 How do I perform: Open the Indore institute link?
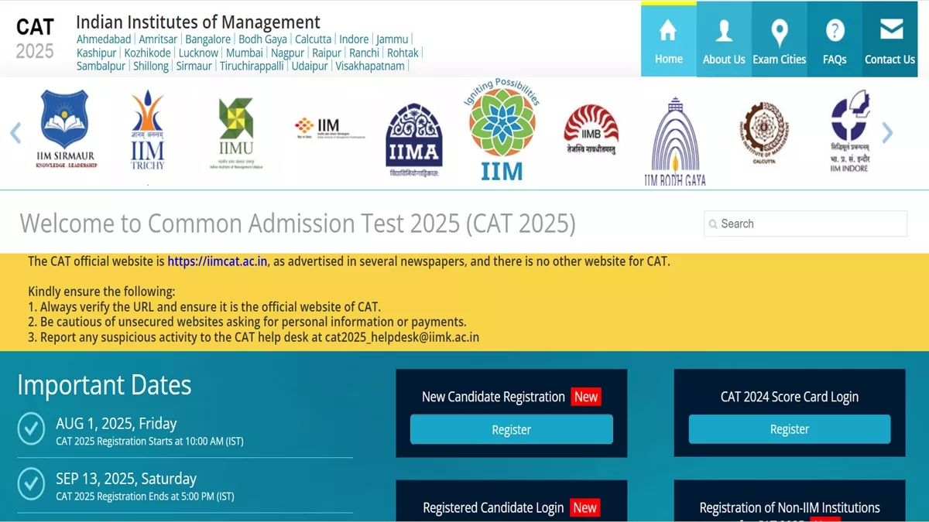[354, 39]
